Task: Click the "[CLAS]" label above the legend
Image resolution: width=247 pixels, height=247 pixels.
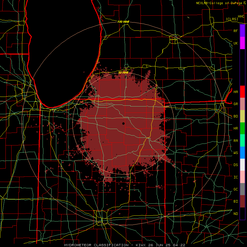Action: click(232, 19)
